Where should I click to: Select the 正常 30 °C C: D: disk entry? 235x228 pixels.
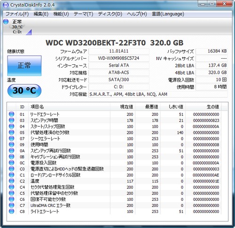[x=17, y=27]
